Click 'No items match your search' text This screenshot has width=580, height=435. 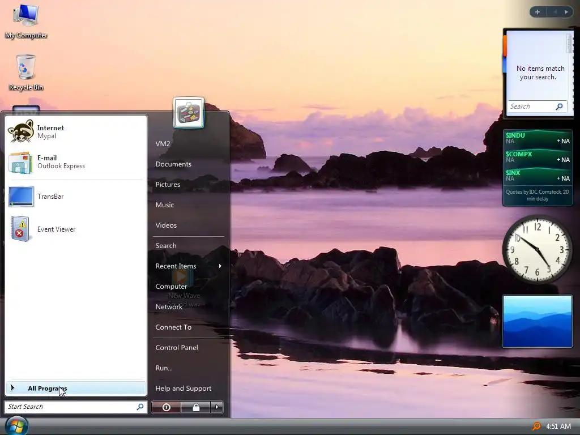540,72
